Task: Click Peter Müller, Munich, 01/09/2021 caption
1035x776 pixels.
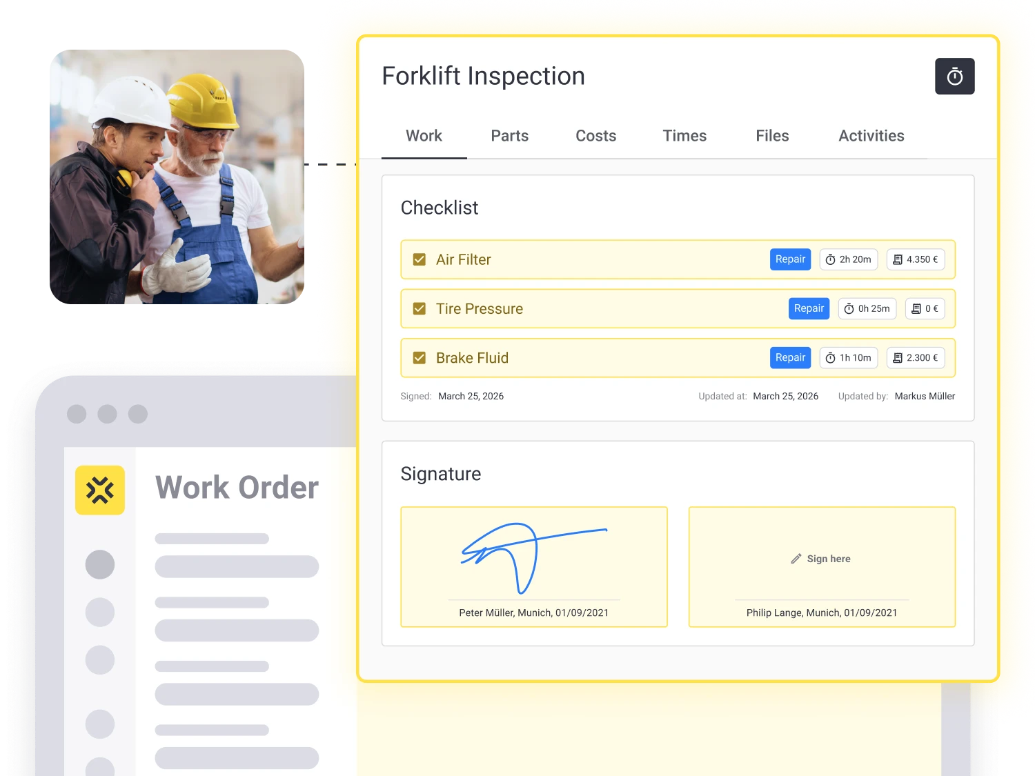Action: [533, 613]
